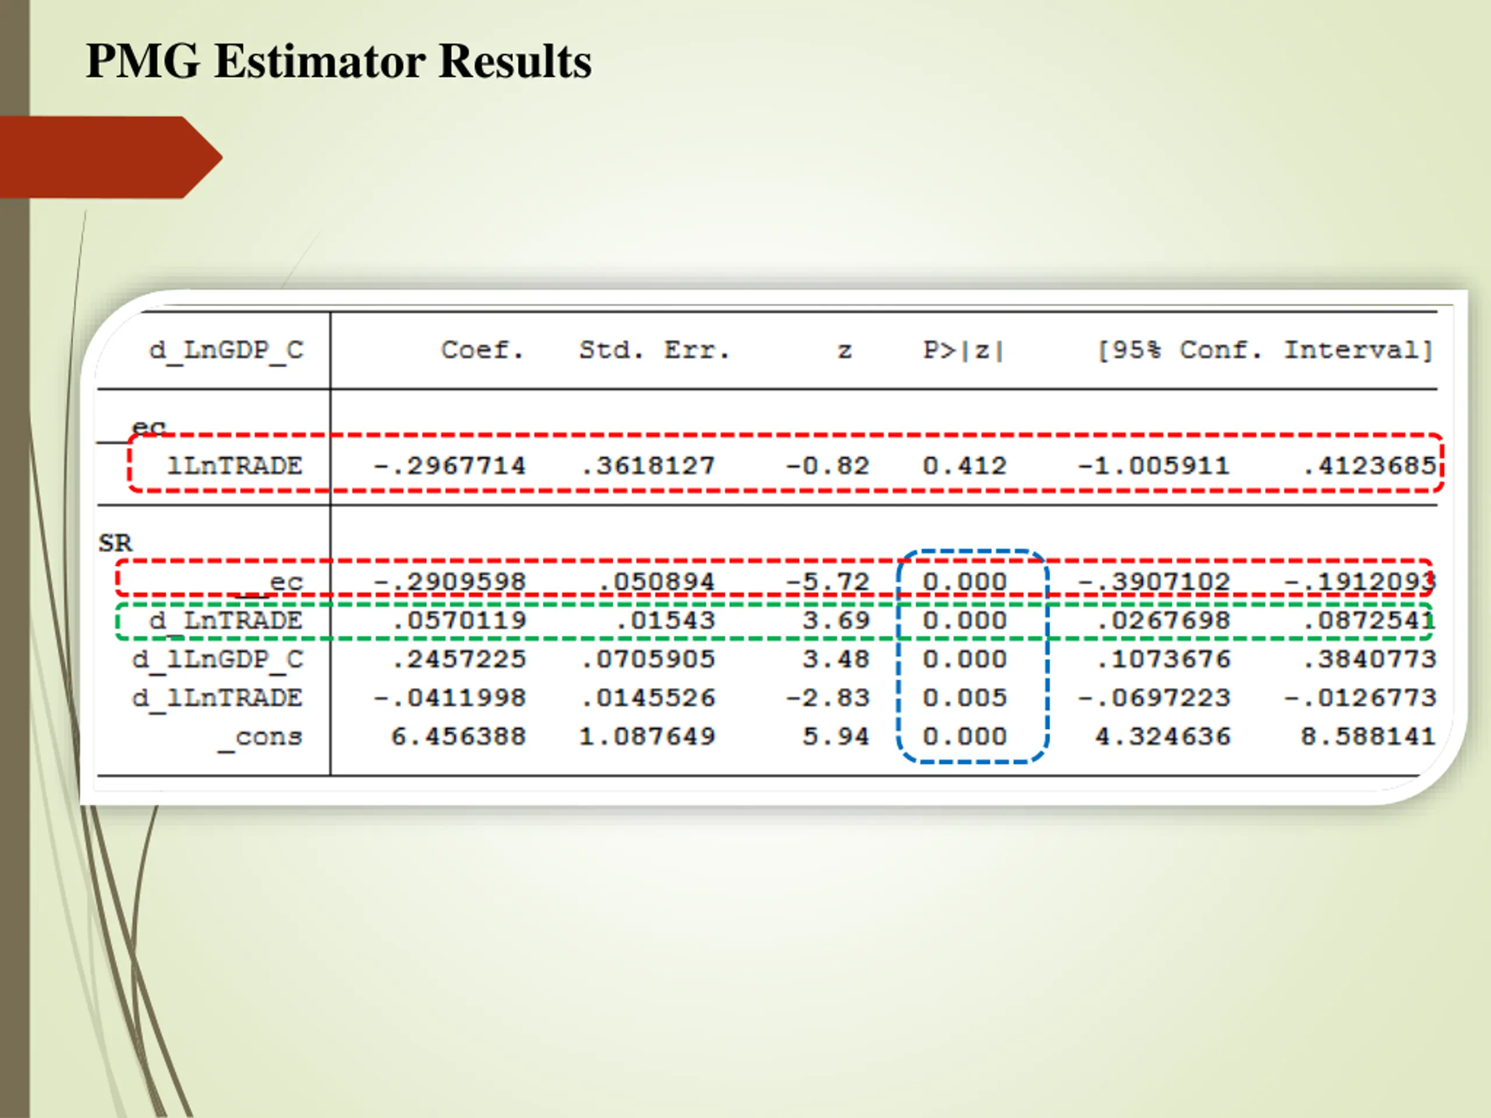Click the lower bound -.0697223

(x=1154, y=698)
